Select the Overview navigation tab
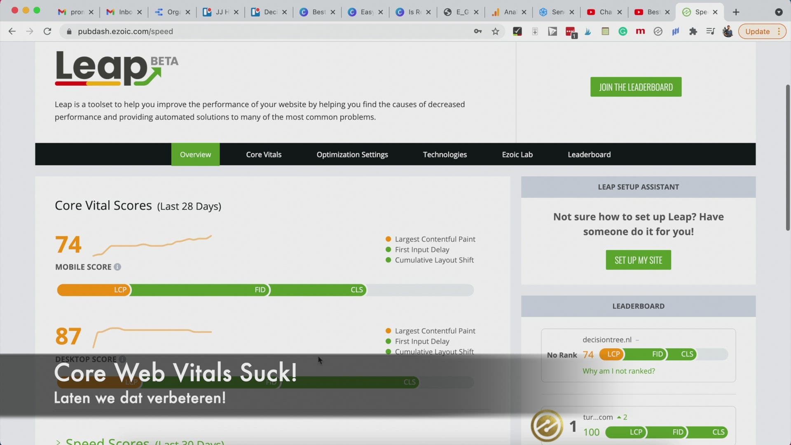Viewport: 791px width, 445px height. pyautogui.click(x=195, y=155)
